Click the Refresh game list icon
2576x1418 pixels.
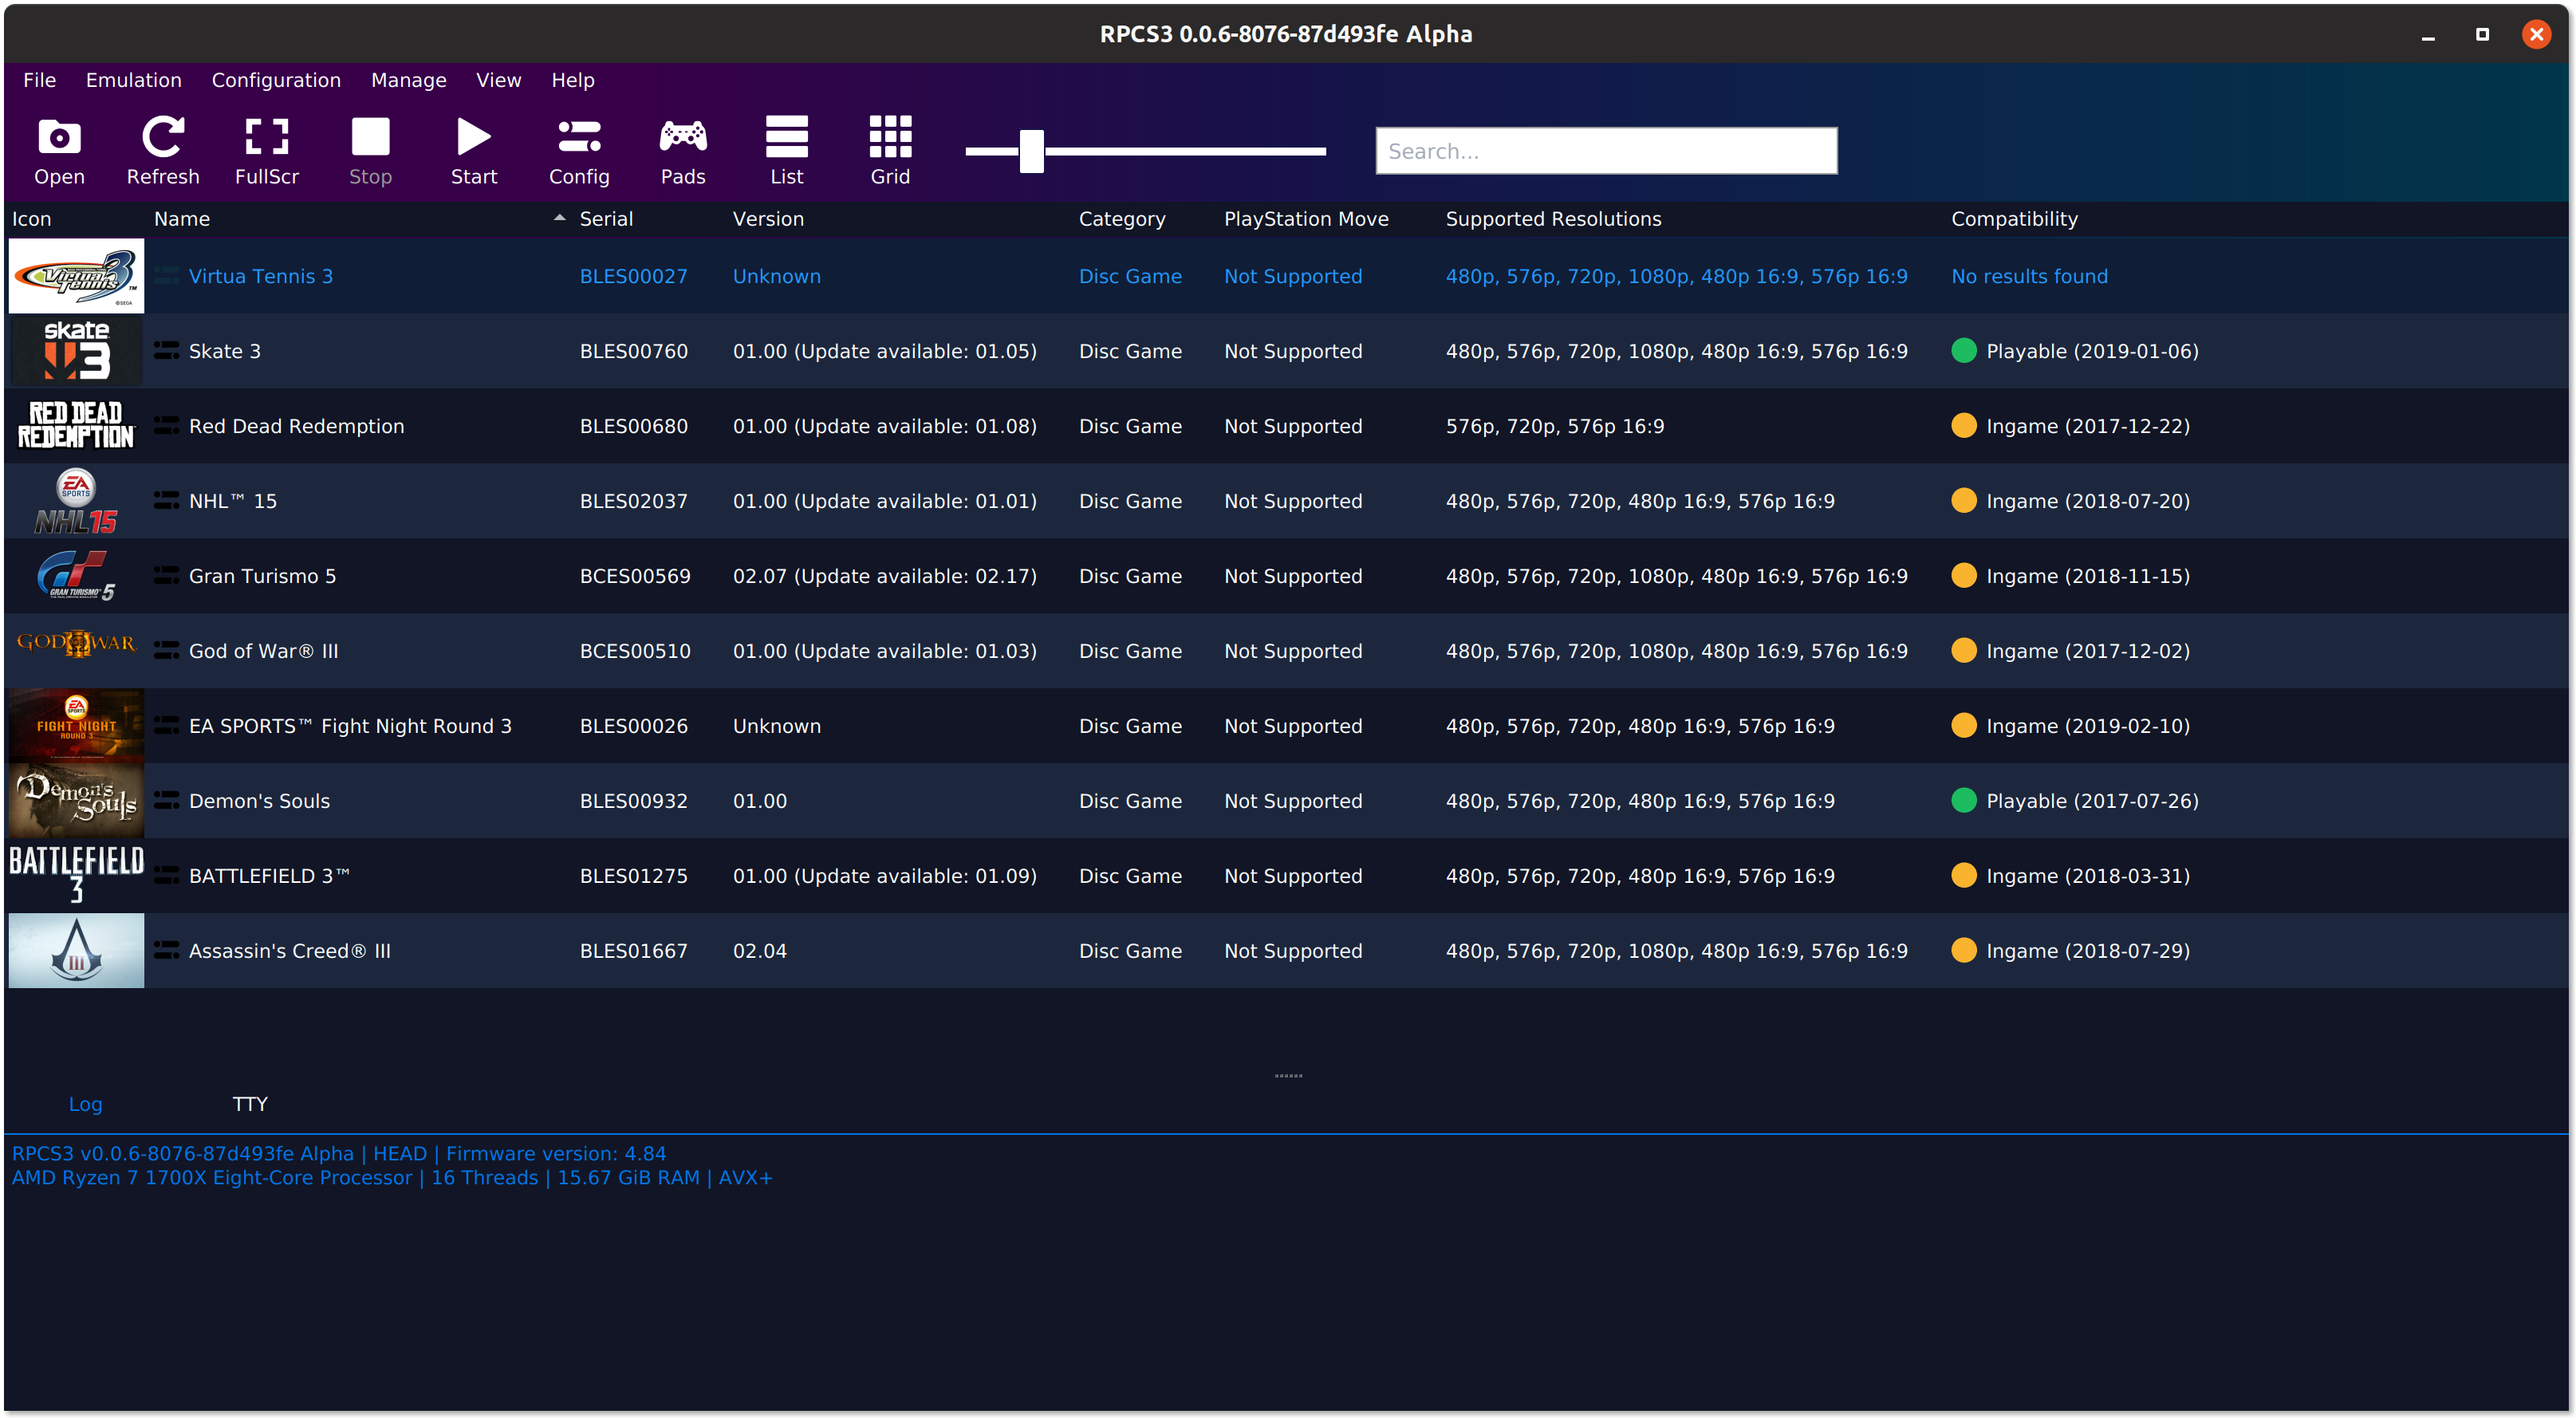click(162, 138)
